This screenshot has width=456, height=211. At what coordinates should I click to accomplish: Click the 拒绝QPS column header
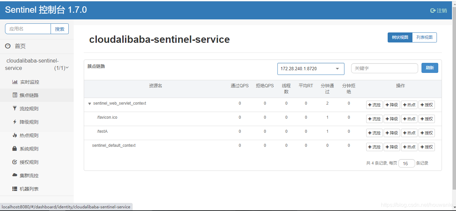[x=265, y=86]
